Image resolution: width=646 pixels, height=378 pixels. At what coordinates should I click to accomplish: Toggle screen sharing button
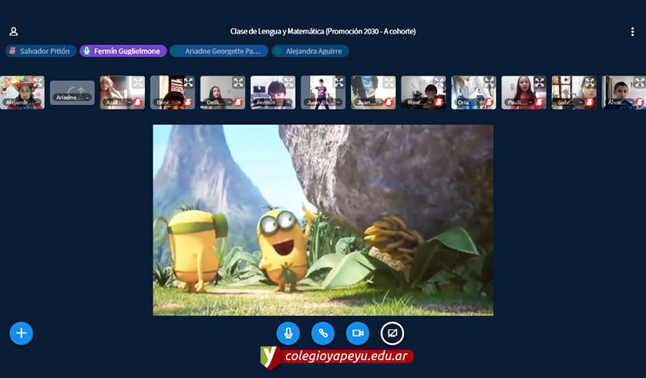click(x=392, y=333)
